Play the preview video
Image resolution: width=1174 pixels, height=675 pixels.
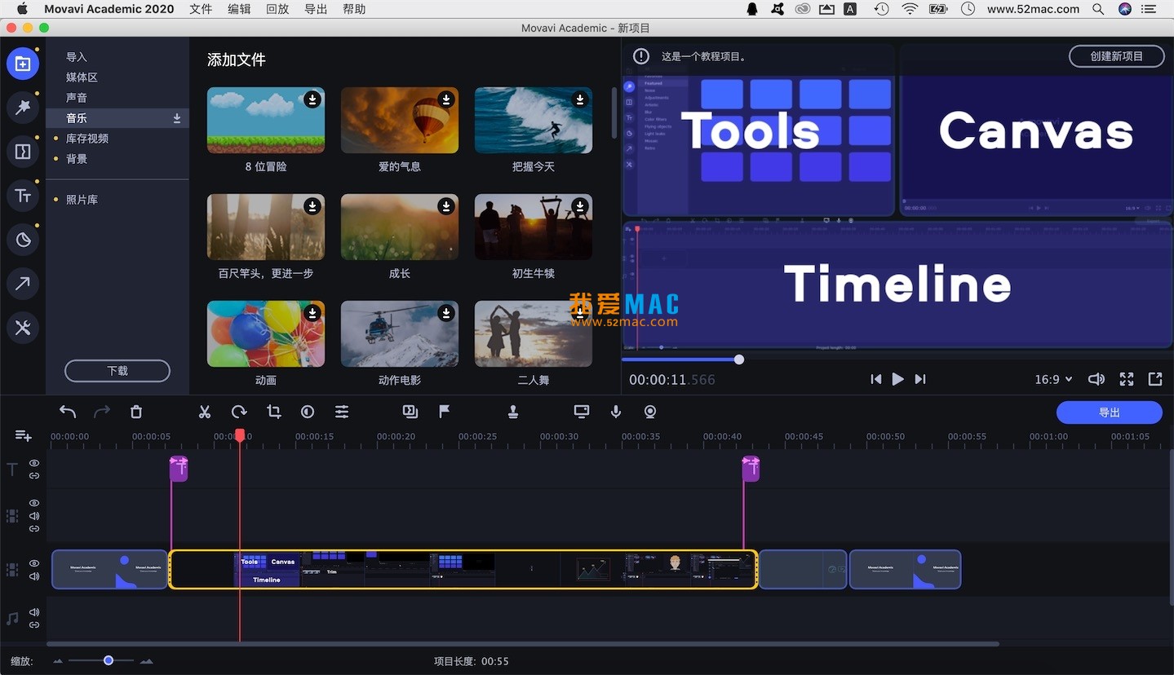pyautogui.click(x=897, y=379)
